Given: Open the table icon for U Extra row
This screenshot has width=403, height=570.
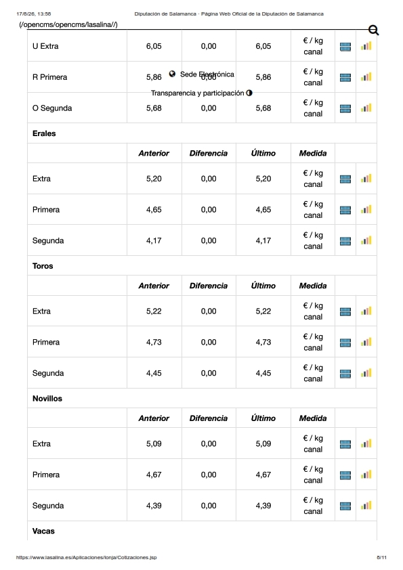Looking at the screenshot, I should [x=345, y=47].
